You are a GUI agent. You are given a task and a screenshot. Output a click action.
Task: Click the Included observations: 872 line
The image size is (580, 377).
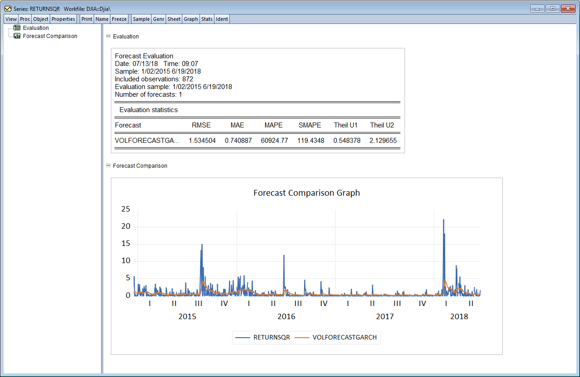tap(154, 79)
